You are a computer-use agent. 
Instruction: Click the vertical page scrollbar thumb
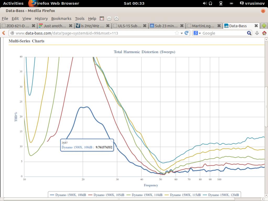click(266, 107)
